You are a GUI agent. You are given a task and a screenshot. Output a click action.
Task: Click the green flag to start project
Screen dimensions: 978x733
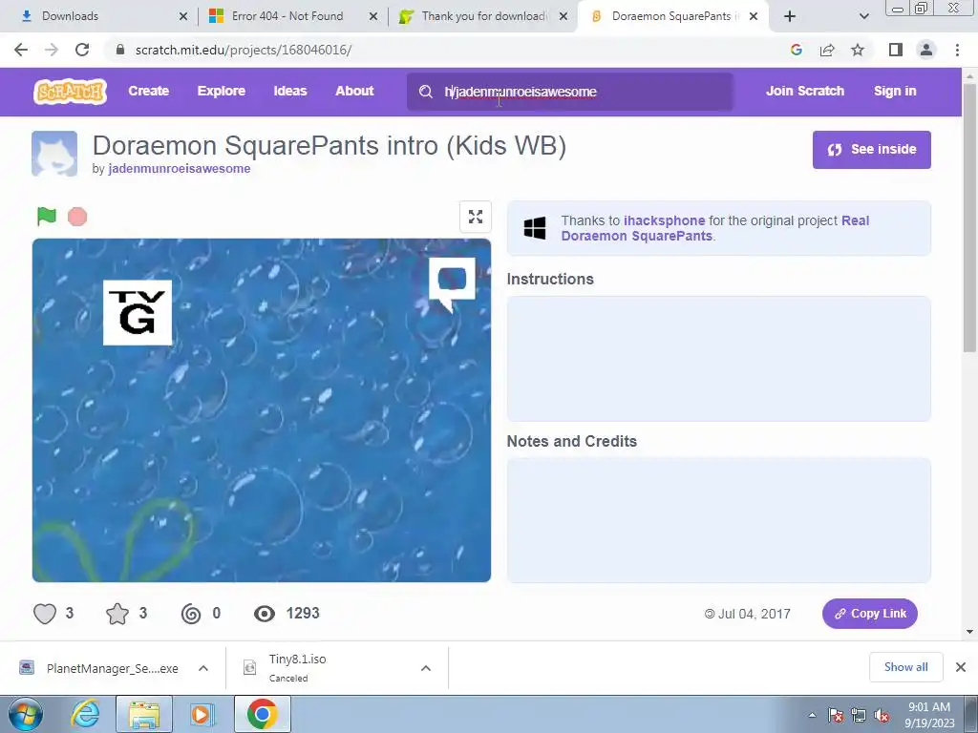pos(46,217)
